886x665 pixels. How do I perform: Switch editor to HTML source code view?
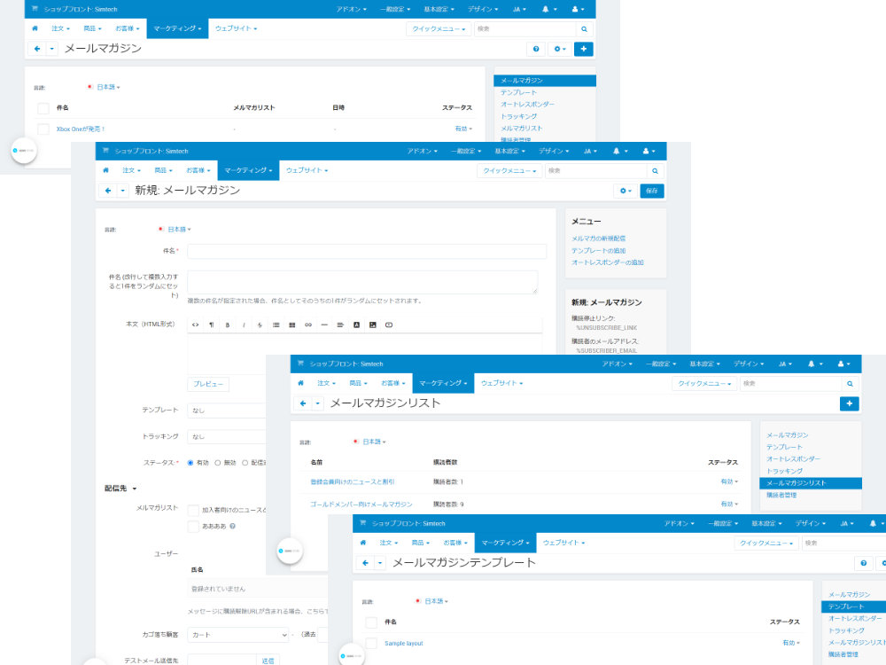click(x=196, y=325)
